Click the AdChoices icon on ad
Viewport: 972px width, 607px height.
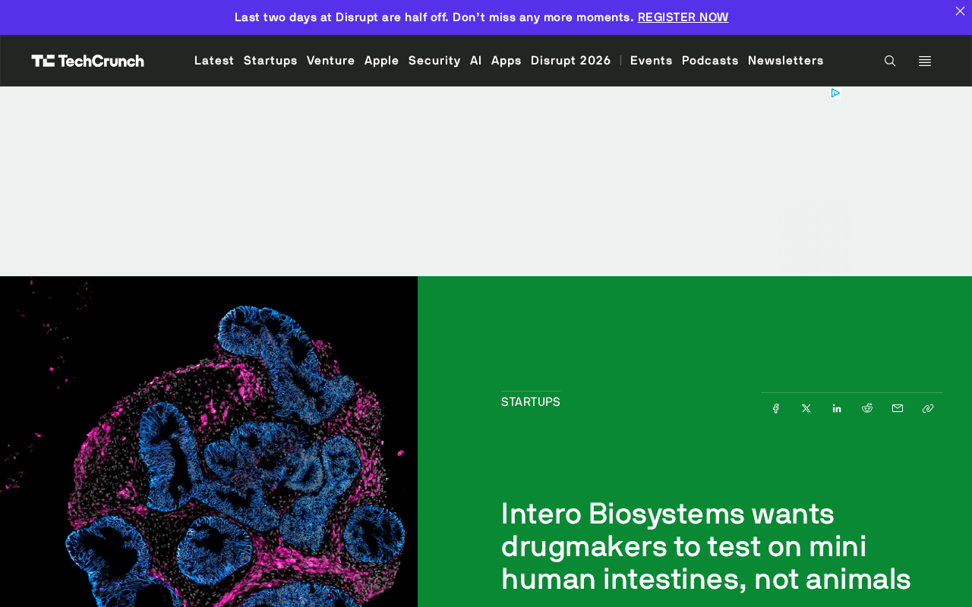click(x=835, y=93)
